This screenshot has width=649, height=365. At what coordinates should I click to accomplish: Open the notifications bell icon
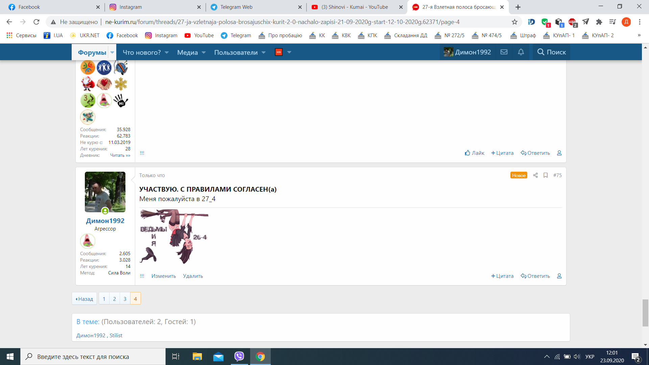click(521, 52)
